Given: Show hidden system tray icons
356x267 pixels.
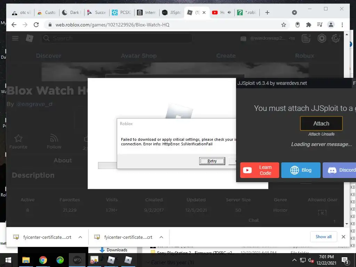Looking at the screenshot, I should tap(294, 260).
